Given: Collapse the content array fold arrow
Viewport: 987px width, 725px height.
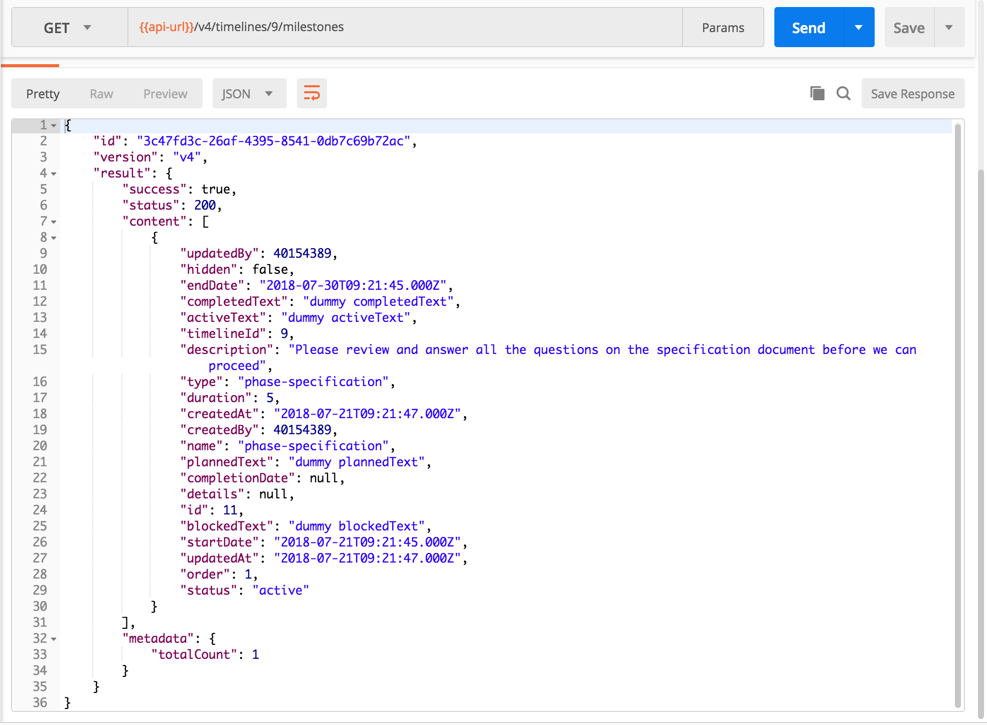Looking at the screenshot, I should click(x=54, y=222).
